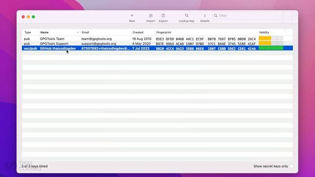The image size is (315, 177).
Task: Click the 67307892+thaicodingdev email cell
Action: point(106,48)
